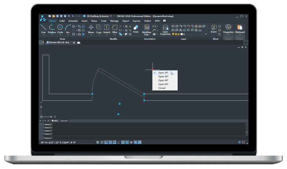Click the linear Dimension icon
Image resolution: width=287 pixels, height=169 pixels.
click(x=154, y=26)
